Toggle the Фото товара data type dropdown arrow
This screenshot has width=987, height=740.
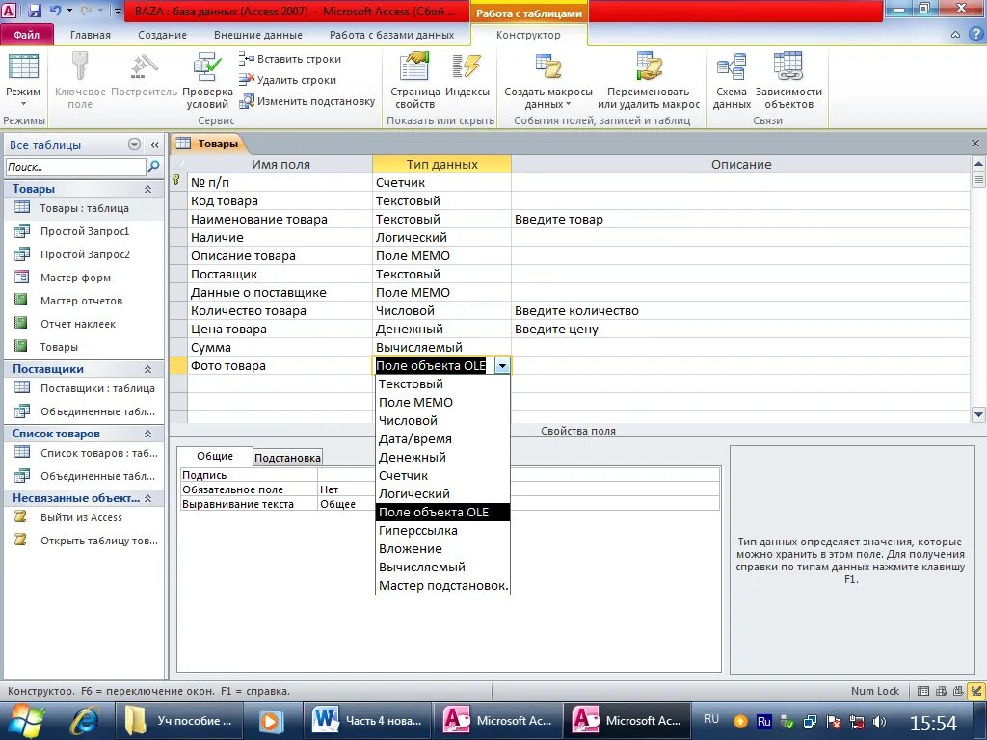(x=502, y=365)
